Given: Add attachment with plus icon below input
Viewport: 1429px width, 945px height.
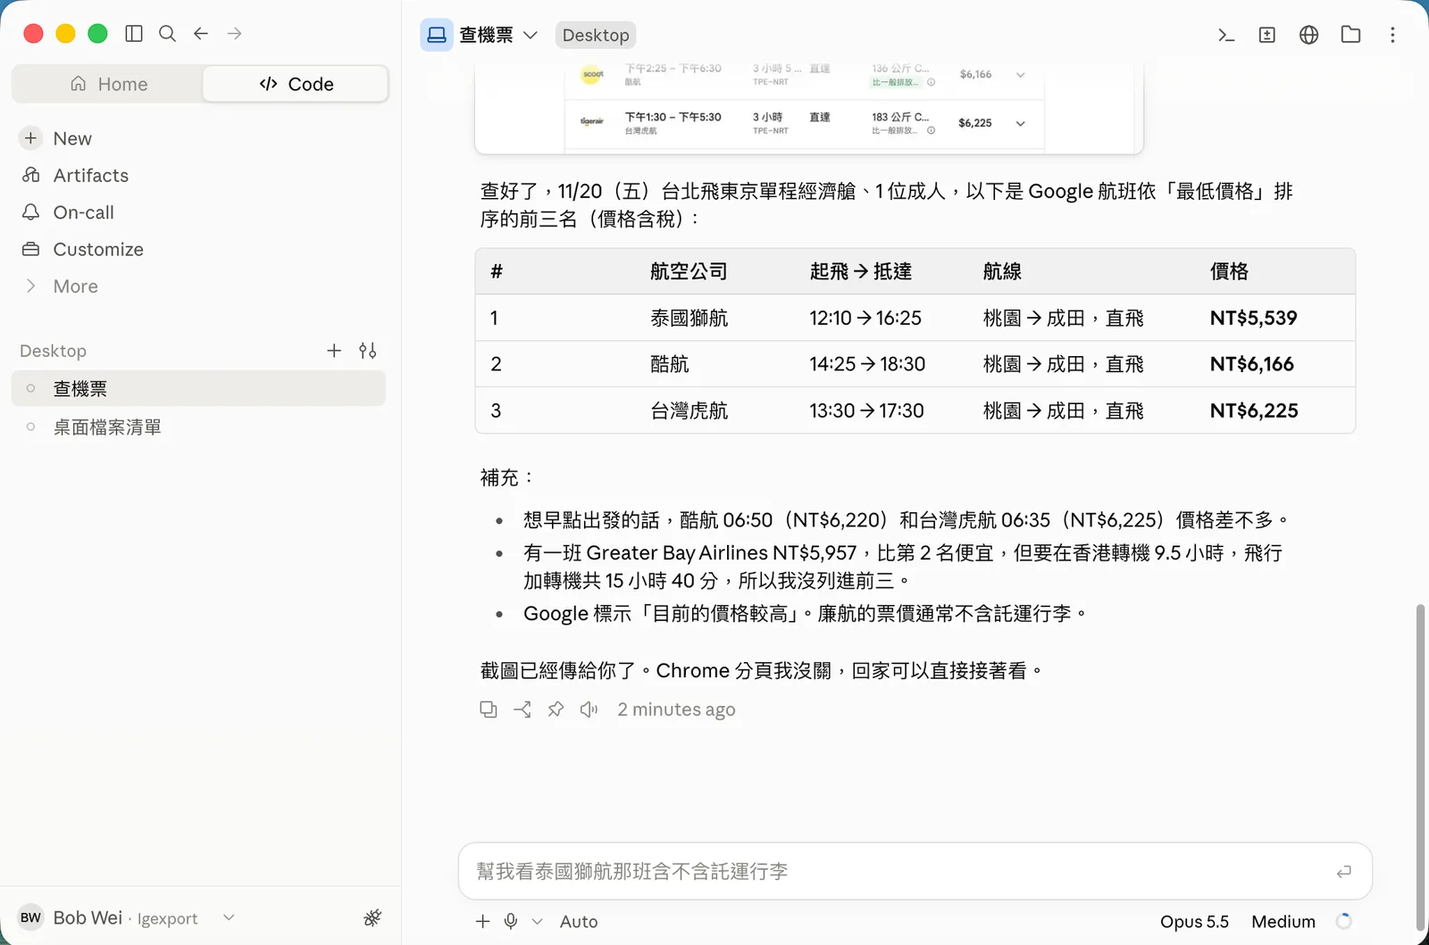Looking at the screenshot, I should tap(483, 921).
